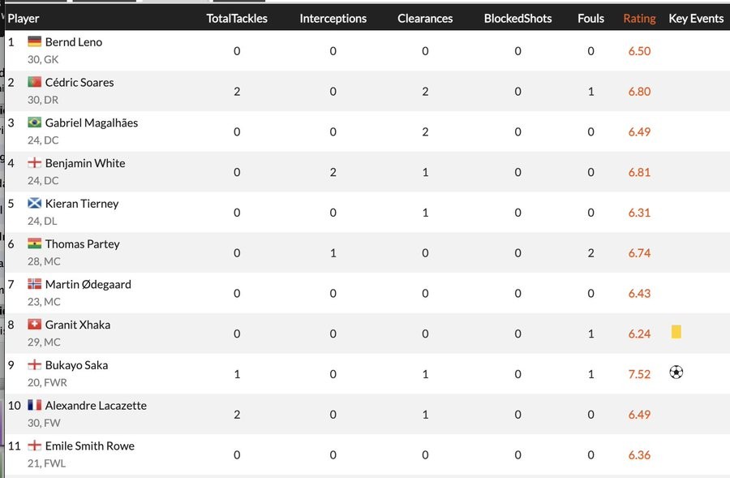Open Emile Smith Rowe's player page
Viewport: 730px width, 478px height.
[x=89, y=446]
